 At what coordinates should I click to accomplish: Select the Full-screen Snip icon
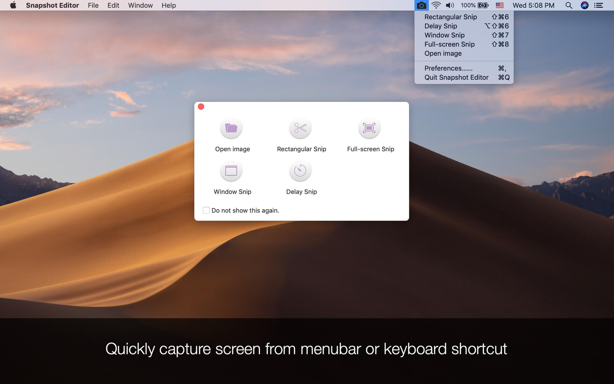(369, 128)
